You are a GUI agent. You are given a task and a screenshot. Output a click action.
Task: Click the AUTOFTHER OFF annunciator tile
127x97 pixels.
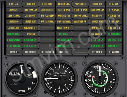pos(30,28)
